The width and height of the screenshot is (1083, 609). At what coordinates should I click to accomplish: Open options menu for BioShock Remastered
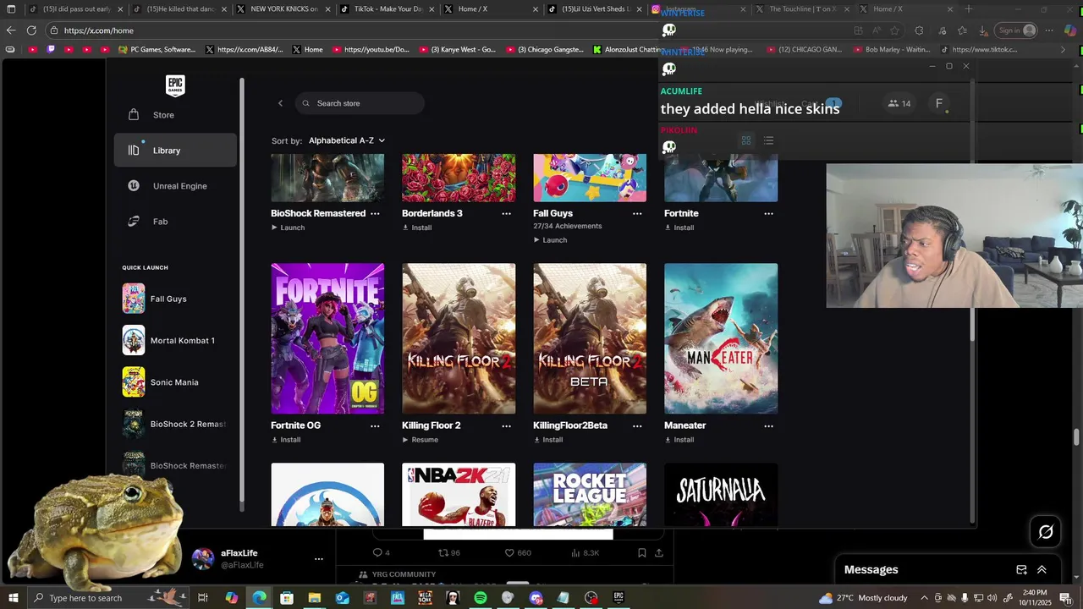click(375, 214)
